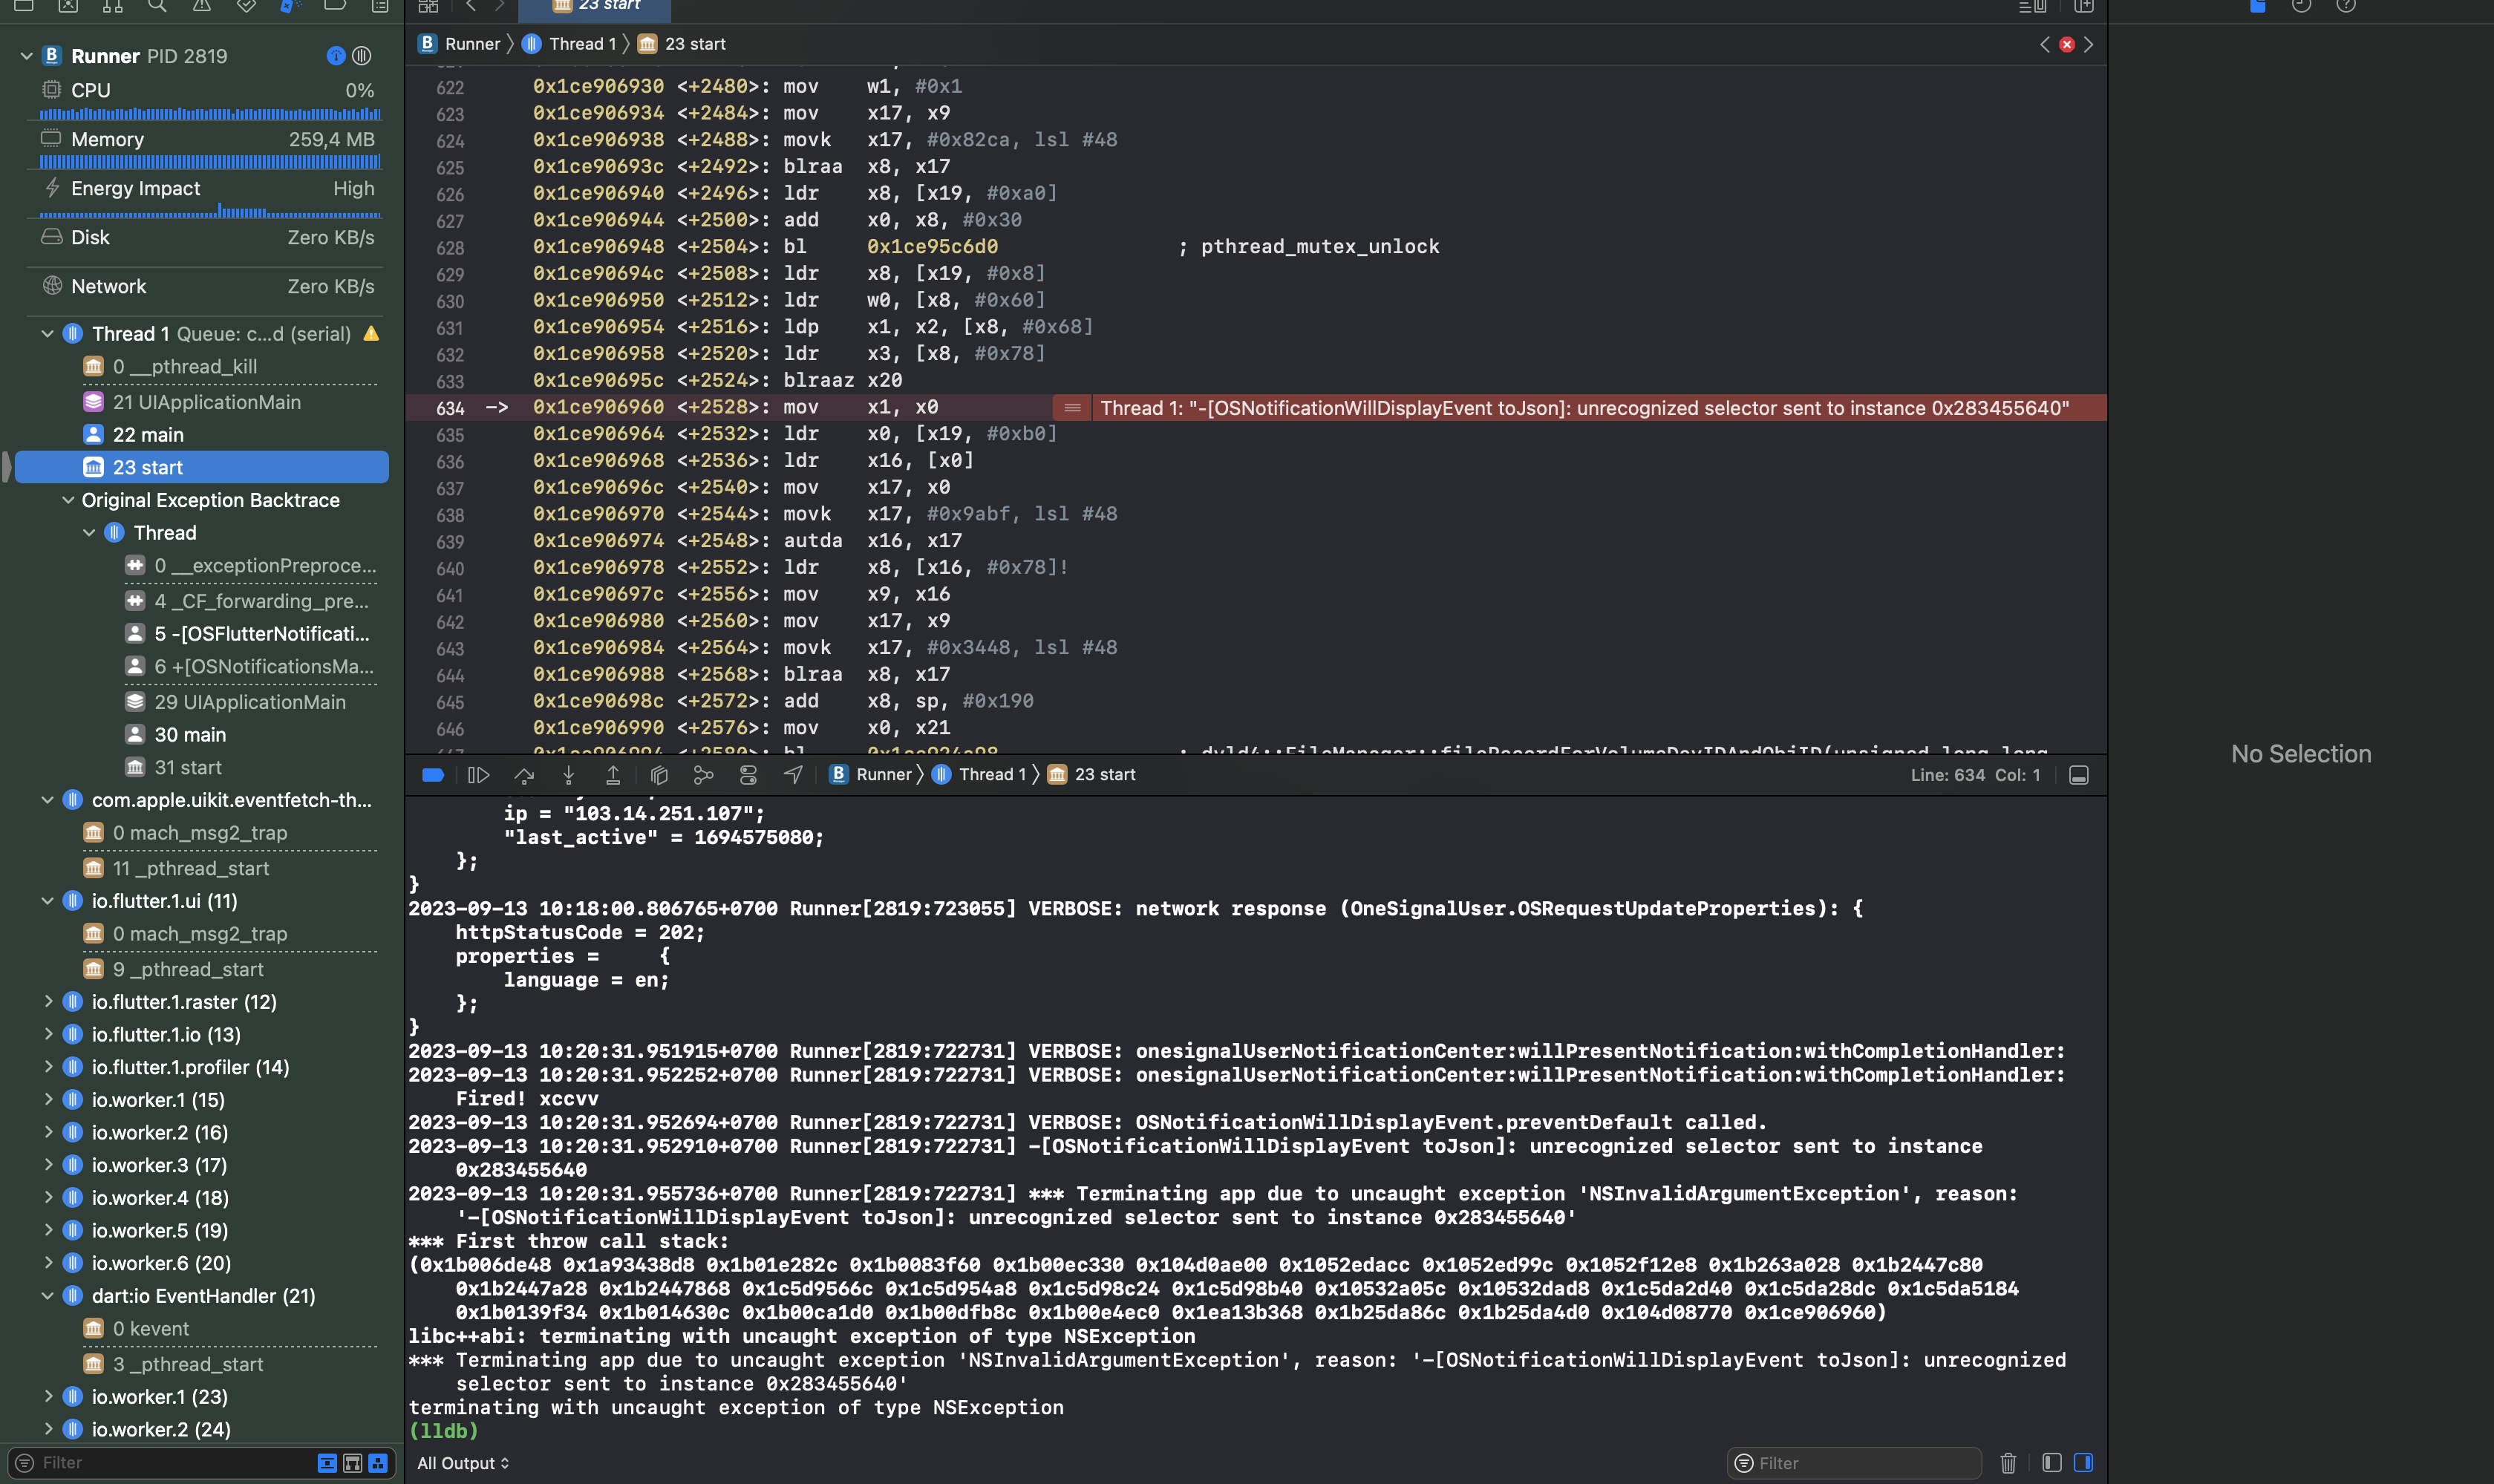Viewport: 2494px width, 1484px height.
Task: Toggle breakpoints with the blue pill button
Action: (x=432, y=774)
